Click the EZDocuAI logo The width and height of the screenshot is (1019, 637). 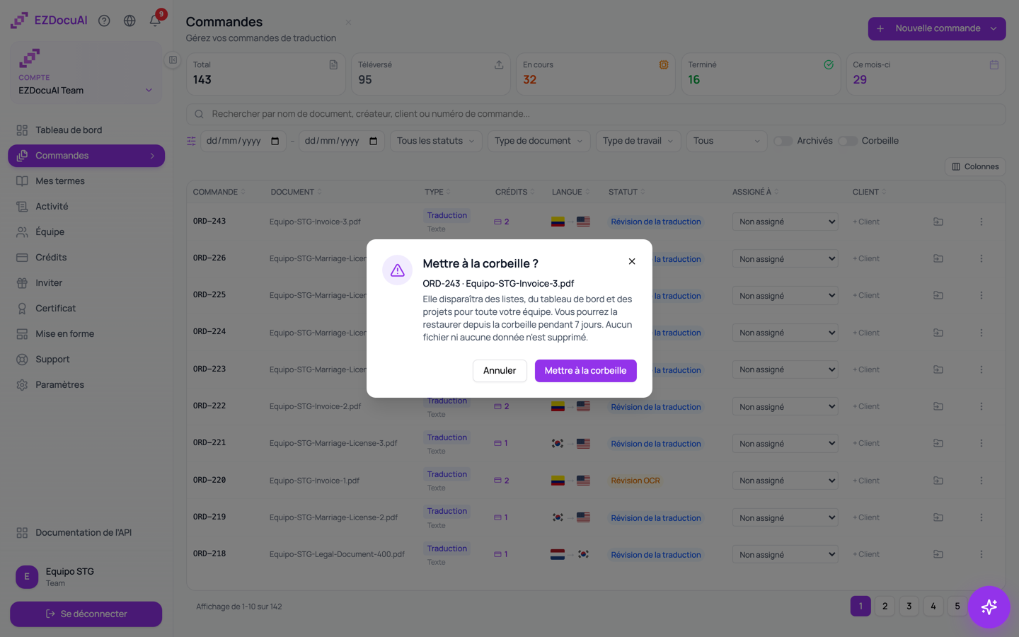[x=49, y=21]
